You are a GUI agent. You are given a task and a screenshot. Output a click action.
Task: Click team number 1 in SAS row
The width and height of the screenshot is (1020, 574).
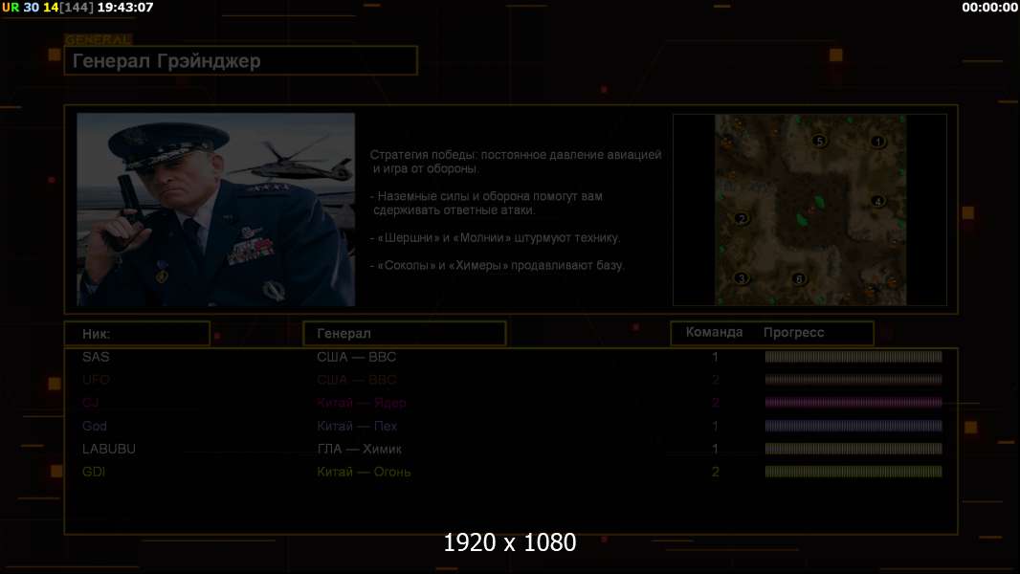point(715,357)
